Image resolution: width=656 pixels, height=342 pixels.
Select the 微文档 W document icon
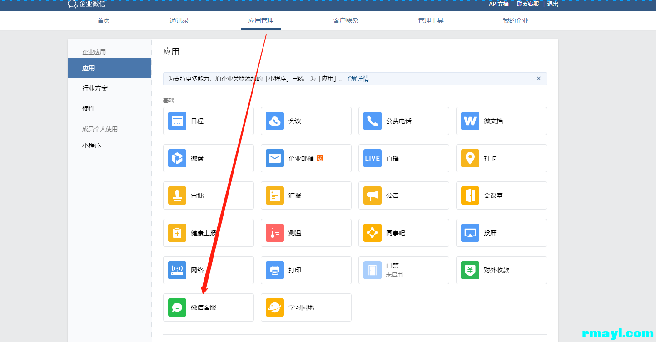(x=470, y=121)
